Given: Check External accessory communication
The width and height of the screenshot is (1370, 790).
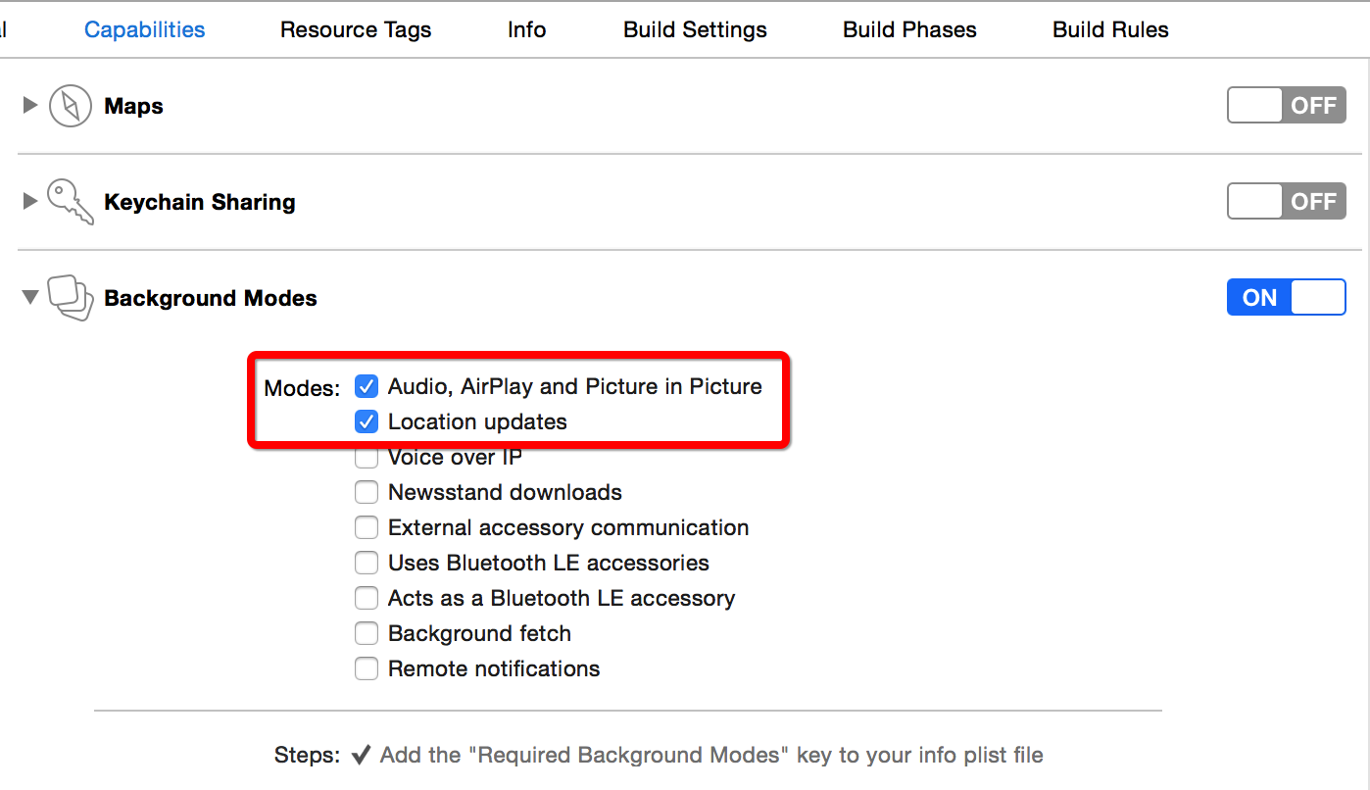Looking at the screenshot, I should coord(367,527).
